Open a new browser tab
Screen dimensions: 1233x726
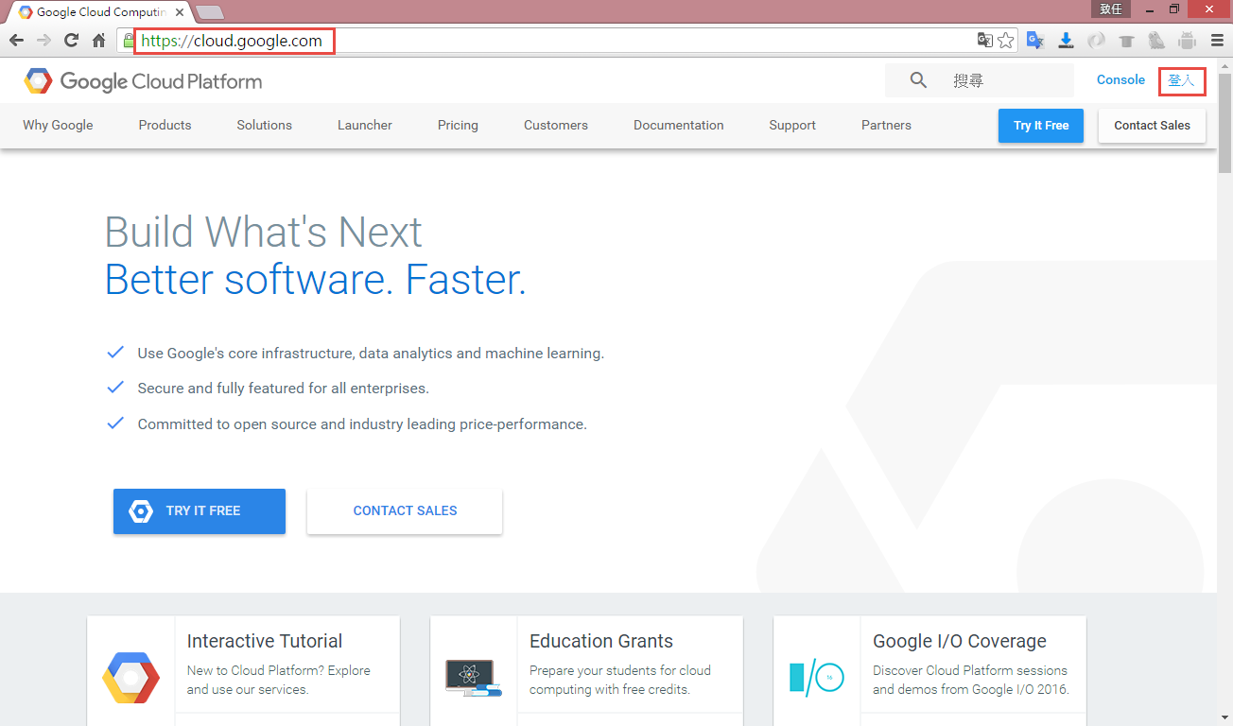pos(209,12)
